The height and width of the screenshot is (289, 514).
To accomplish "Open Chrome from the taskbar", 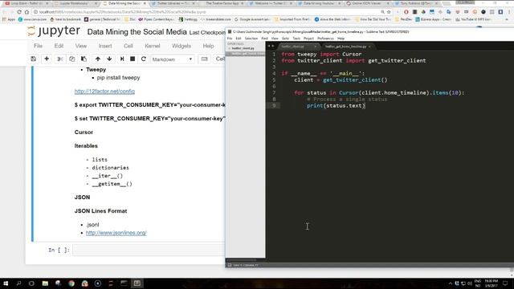I will (71, 283).
